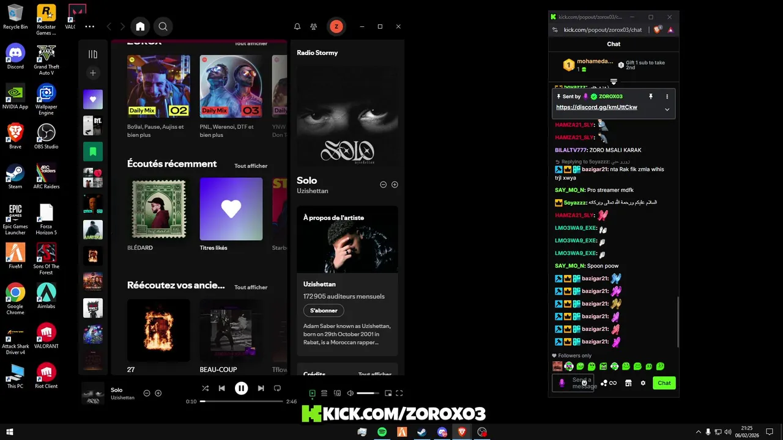
Task: Open the Aimlabs desktop icon
Action: click(46, 296)
